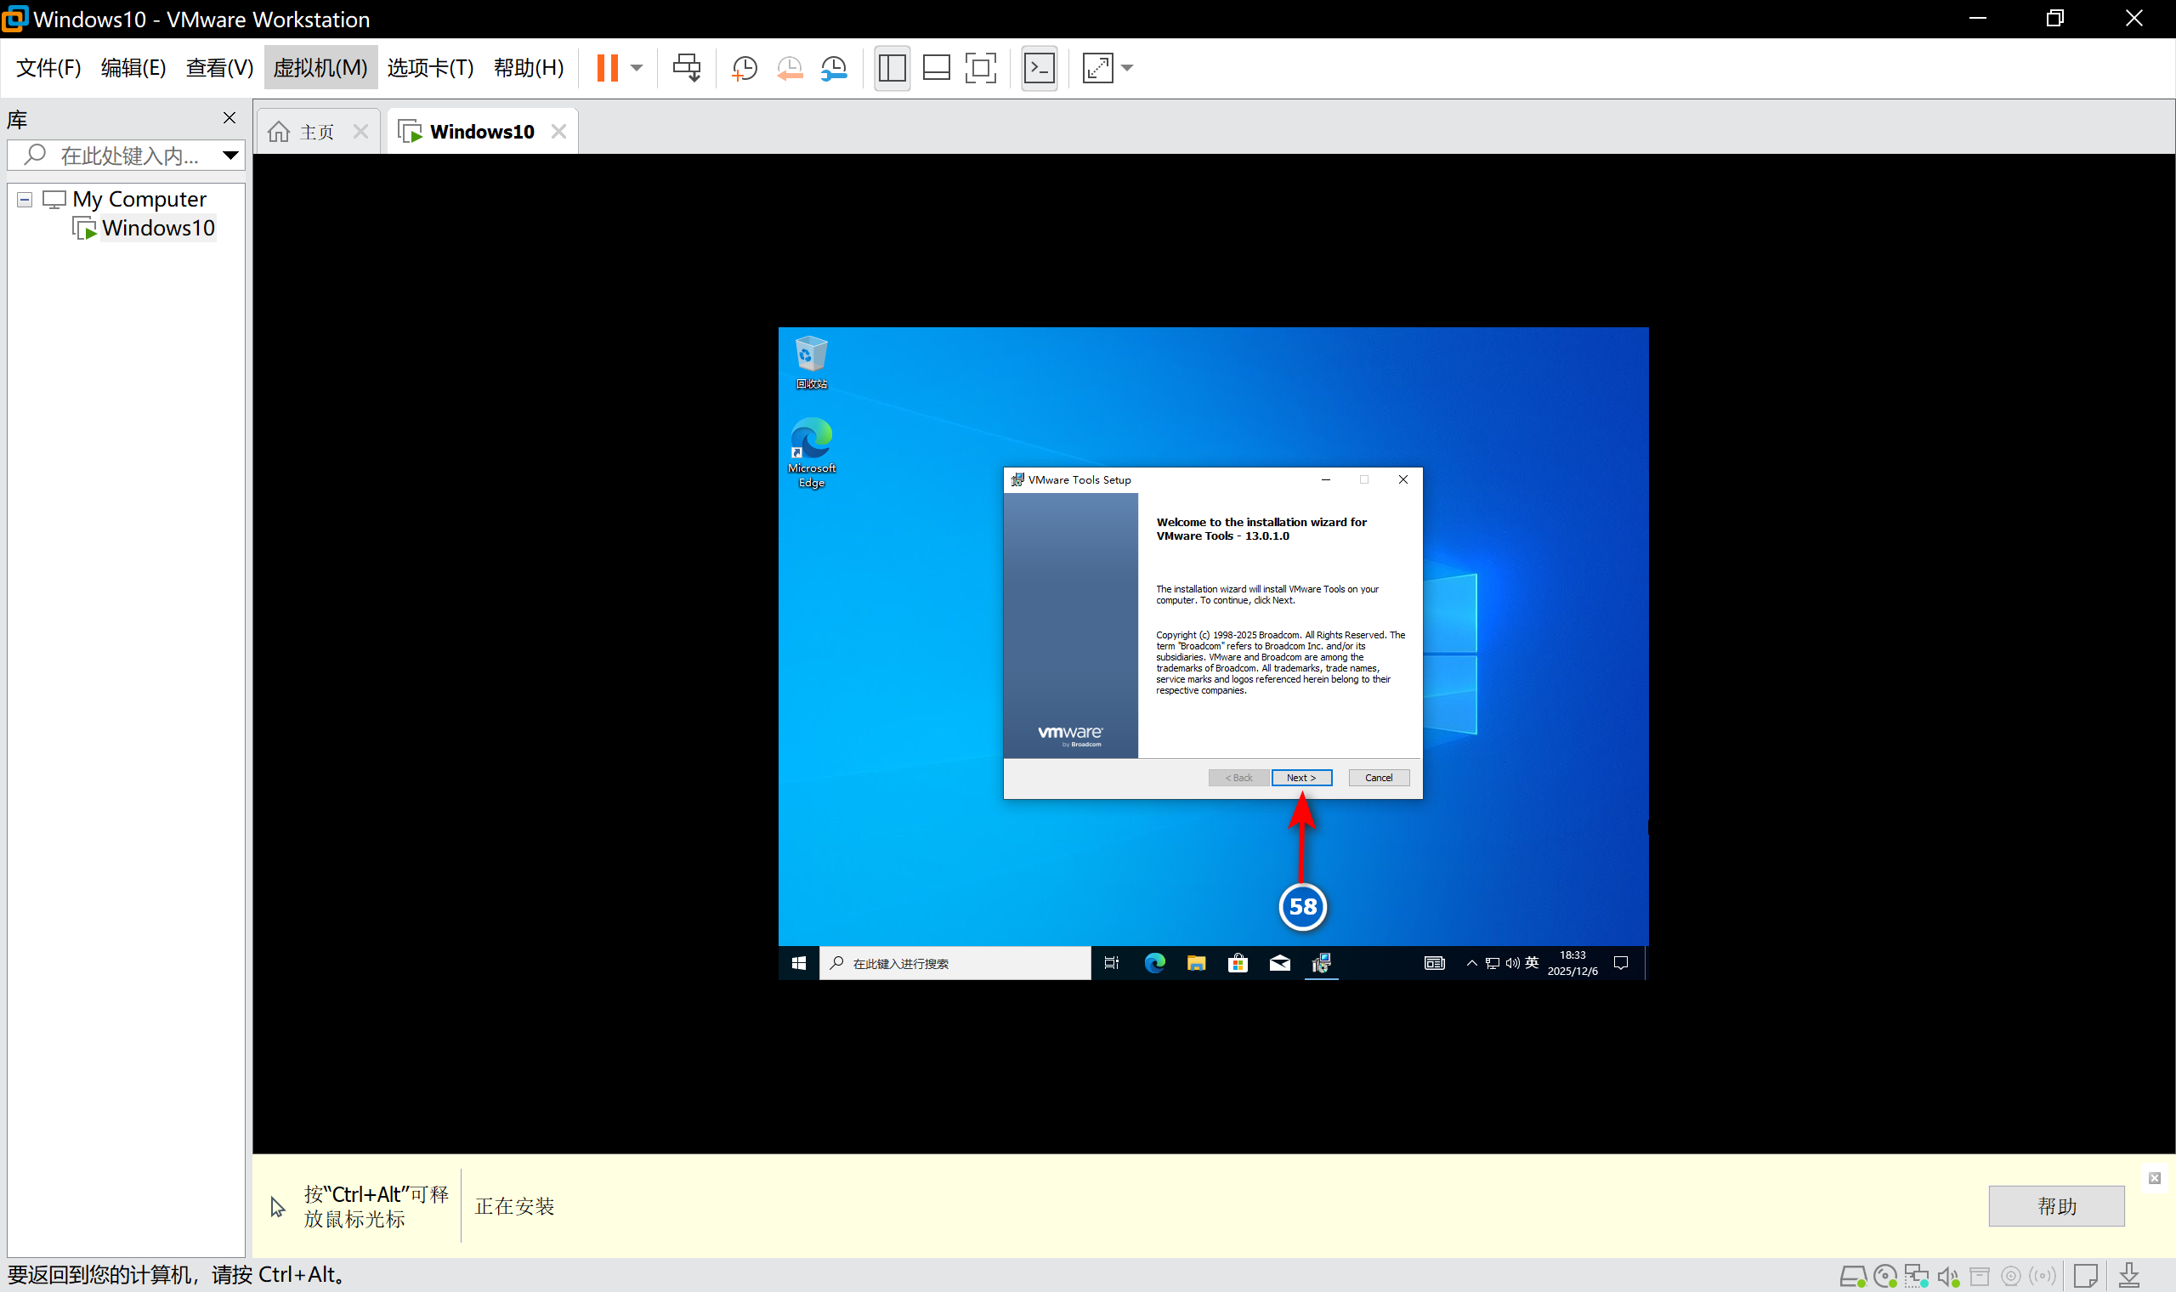Screen dimensions: 2176x1292
Task: Click the 帮助 button in install bar
Action: (2055, 1205)
